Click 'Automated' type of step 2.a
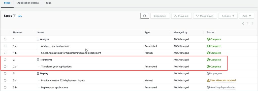 [151, 67]
